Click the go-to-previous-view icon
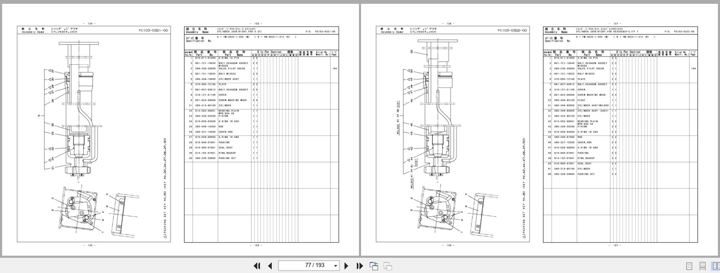Viewport: 720px width, 273px height. [374, 266]
